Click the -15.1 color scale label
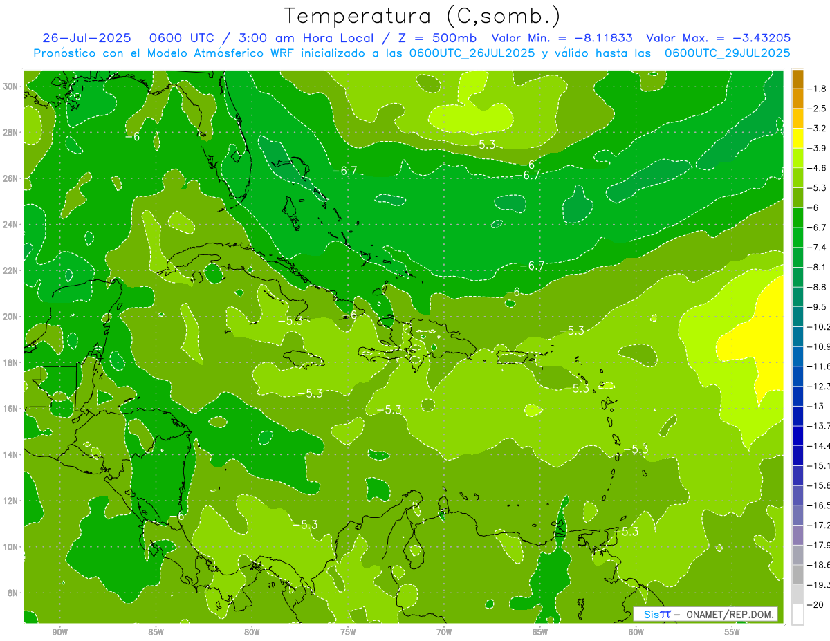Viewport: 830px width, 641px height. (x=819, y=465)
